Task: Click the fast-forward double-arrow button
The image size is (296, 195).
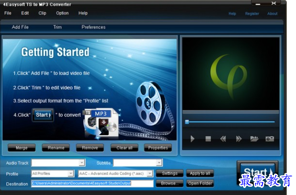Action: click(x=238, y=139)
